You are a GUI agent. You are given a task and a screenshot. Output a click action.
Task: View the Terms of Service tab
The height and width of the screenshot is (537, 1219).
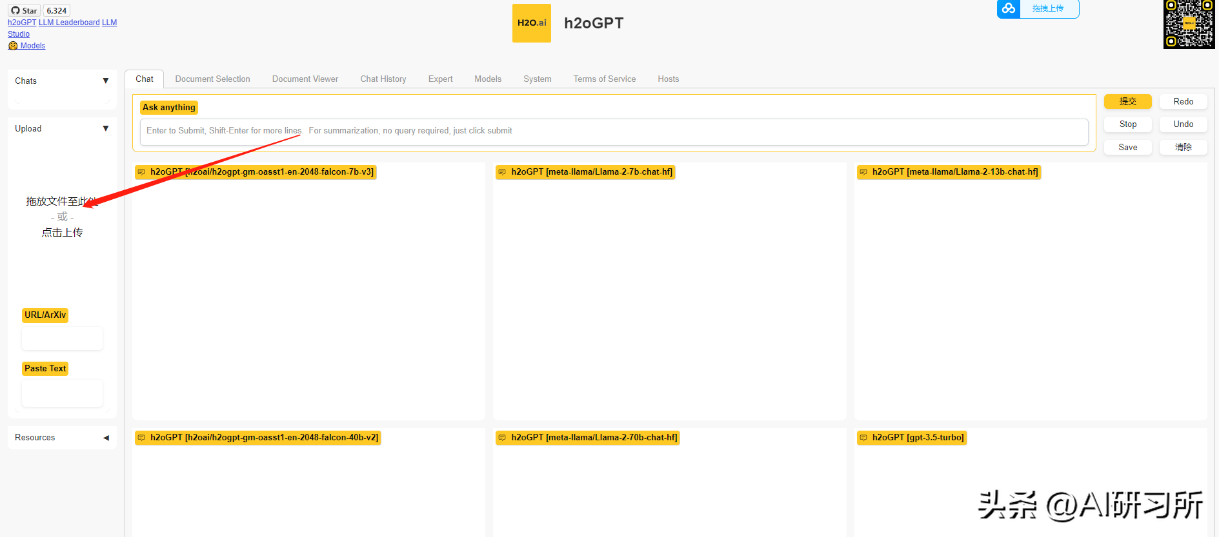605,79
